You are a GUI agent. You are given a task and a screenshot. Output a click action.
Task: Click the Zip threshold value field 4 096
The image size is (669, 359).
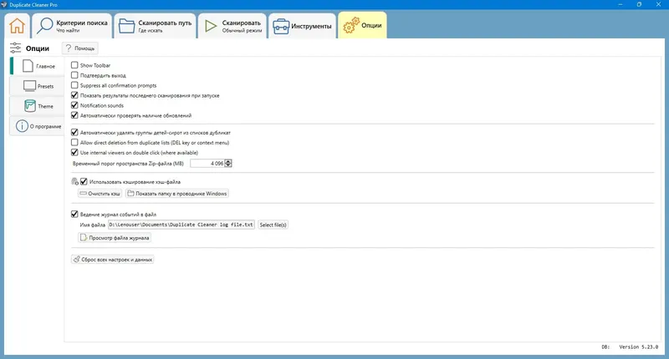pyautogui.click(x=207, y=164)
